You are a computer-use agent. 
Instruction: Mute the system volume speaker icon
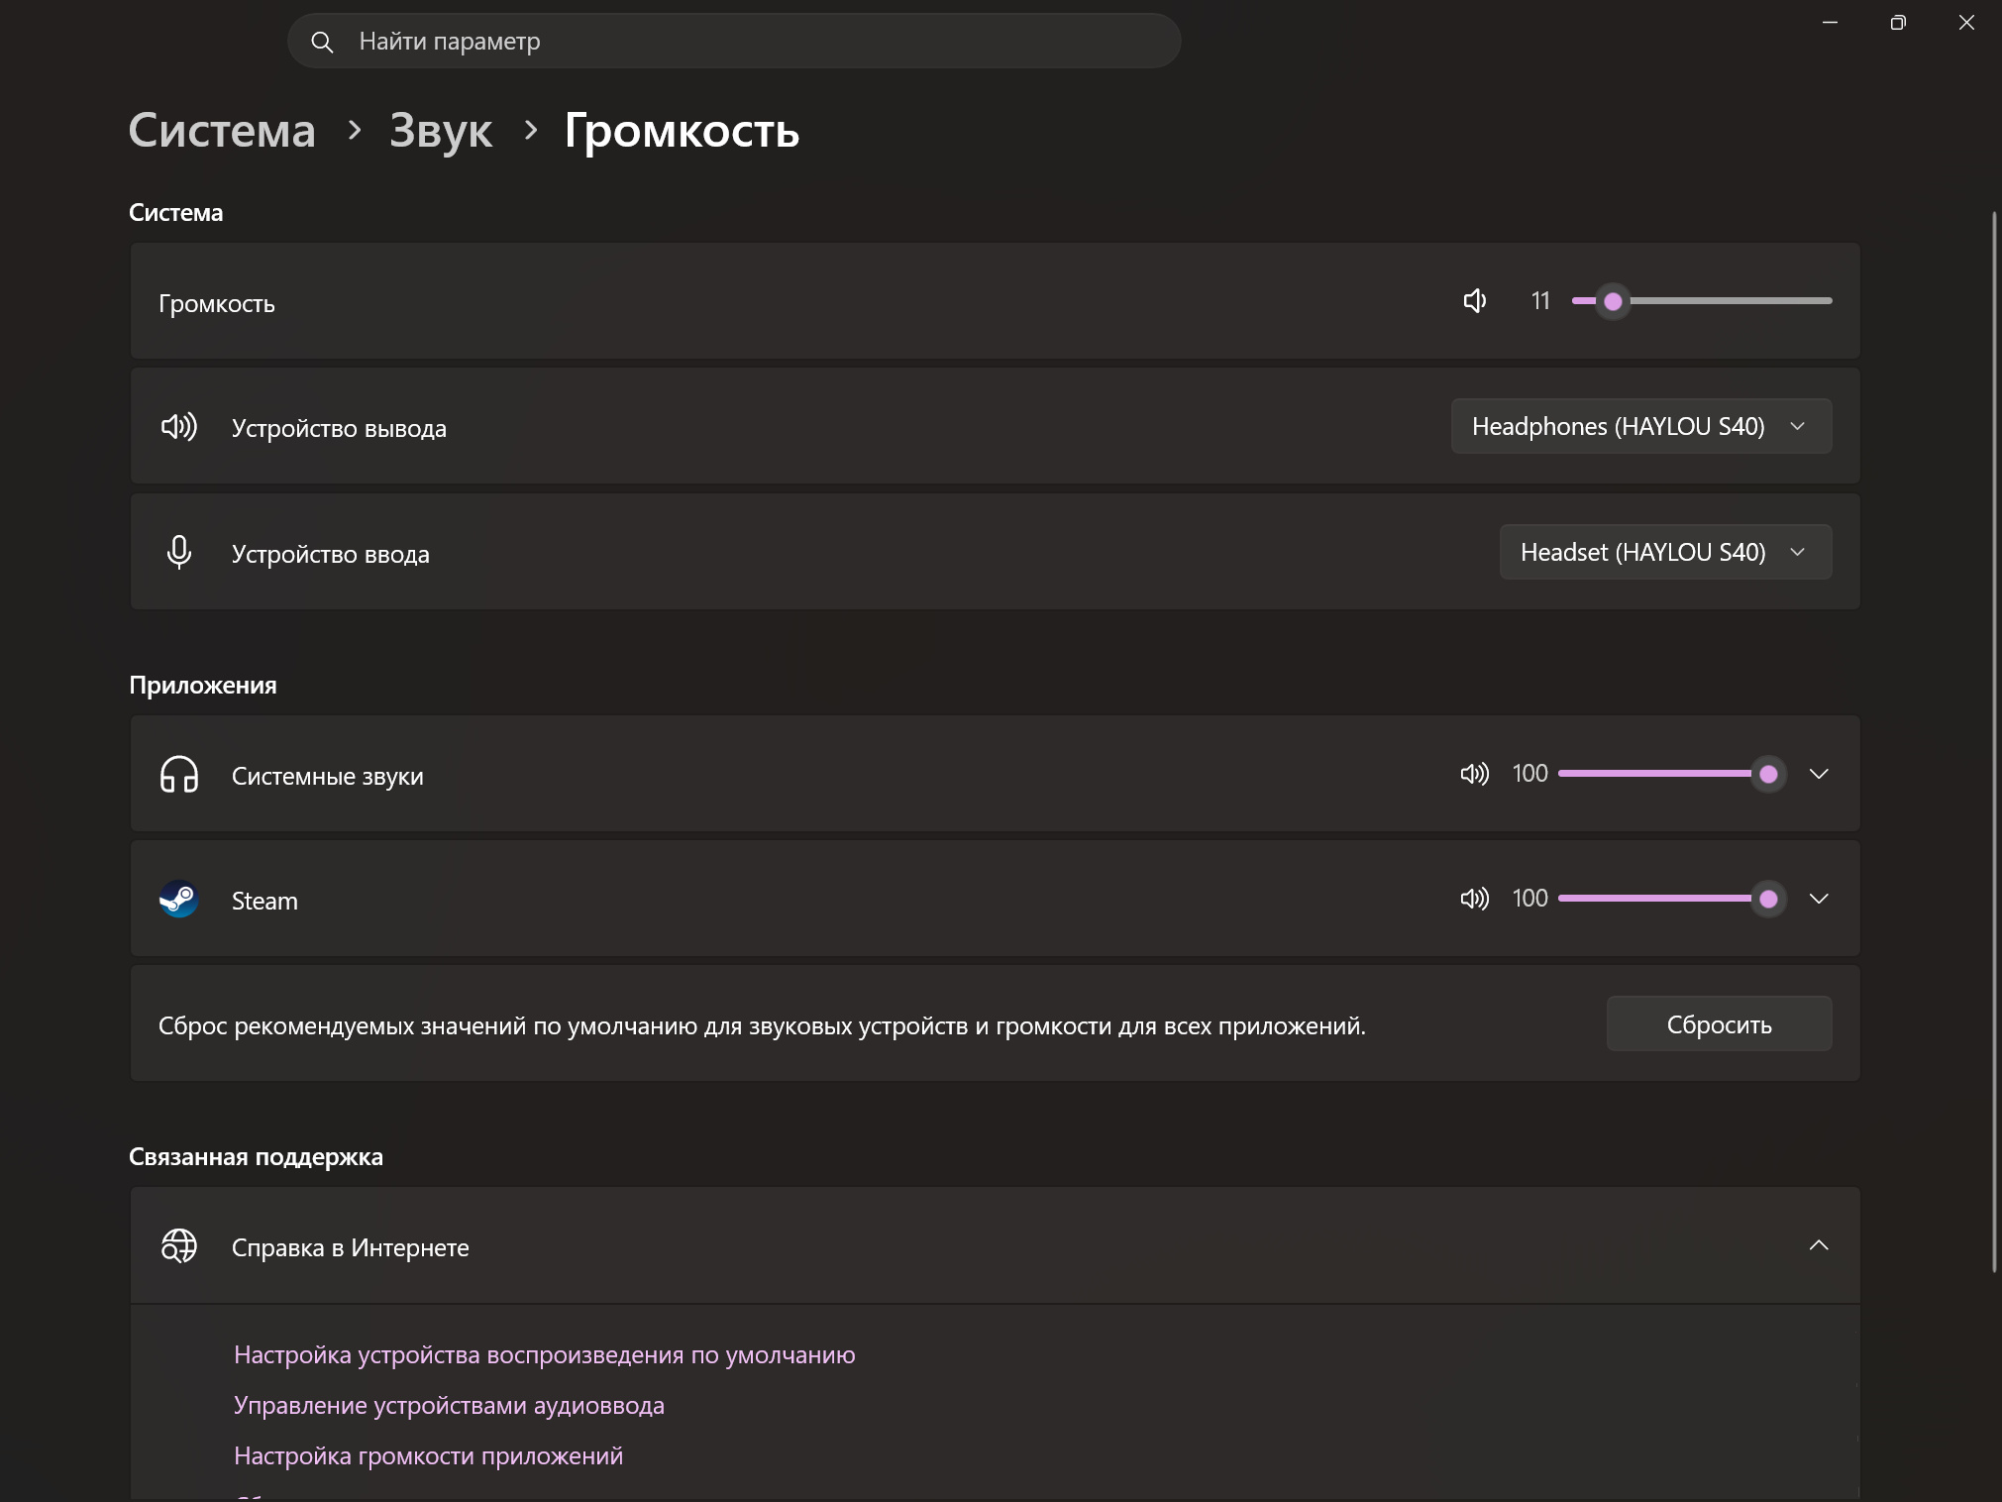tap(1475, 301)
